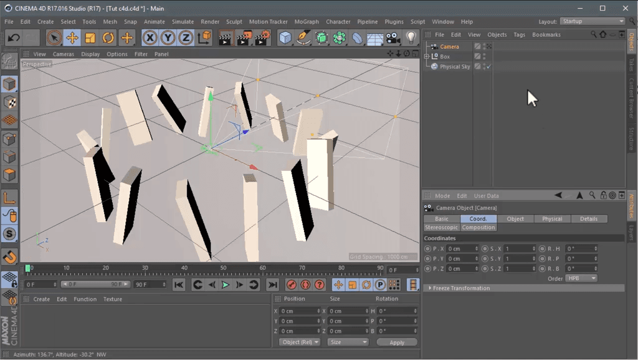
Task: Add a Cube primitive
Action: pos(284,37)
